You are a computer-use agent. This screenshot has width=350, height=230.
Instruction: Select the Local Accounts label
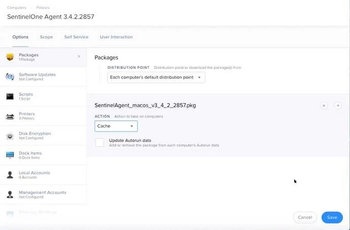pyautogui.click(x=35, y=173)
